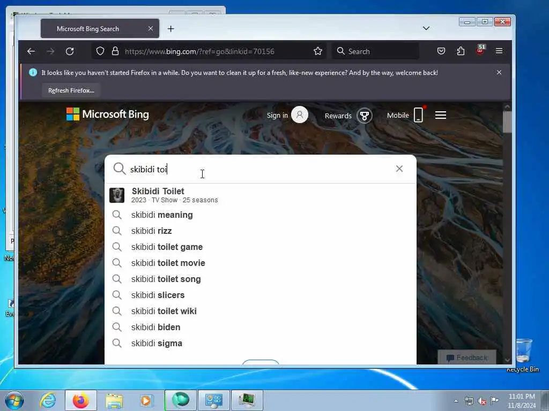Pick the skibidi toilet game suggestion
The height and width of the screenshot is (411, 549).
[261, 247]
